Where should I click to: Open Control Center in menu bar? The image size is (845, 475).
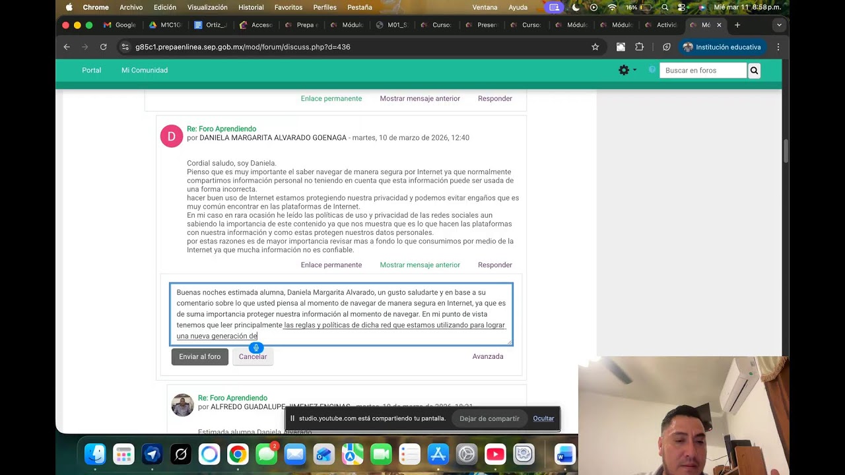coord(683,7)
